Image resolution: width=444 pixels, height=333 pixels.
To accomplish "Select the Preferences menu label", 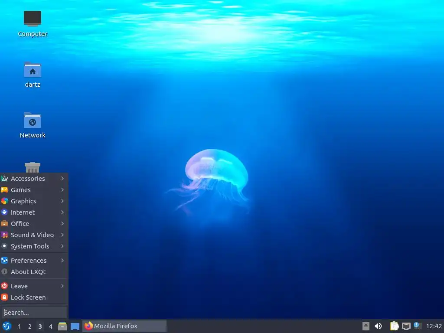I will click(29, 260).
